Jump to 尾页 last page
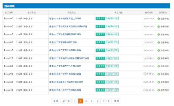The height and width of the screenshot is (106, 174). coord(116,101)
